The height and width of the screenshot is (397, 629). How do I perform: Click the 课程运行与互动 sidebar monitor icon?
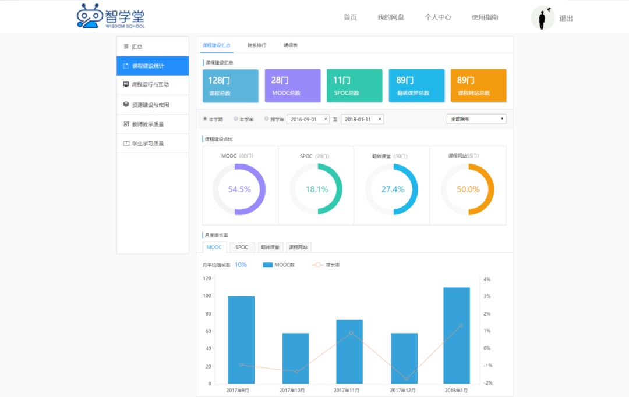point(126,85)
